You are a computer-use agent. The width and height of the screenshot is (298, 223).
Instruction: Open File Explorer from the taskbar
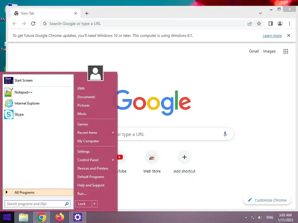click(24, 217)
